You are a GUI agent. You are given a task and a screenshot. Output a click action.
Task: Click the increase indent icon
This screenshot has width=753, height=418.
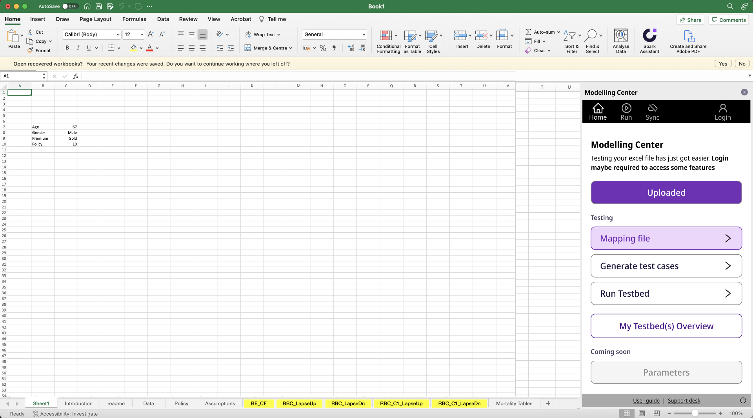click(231, 48)
